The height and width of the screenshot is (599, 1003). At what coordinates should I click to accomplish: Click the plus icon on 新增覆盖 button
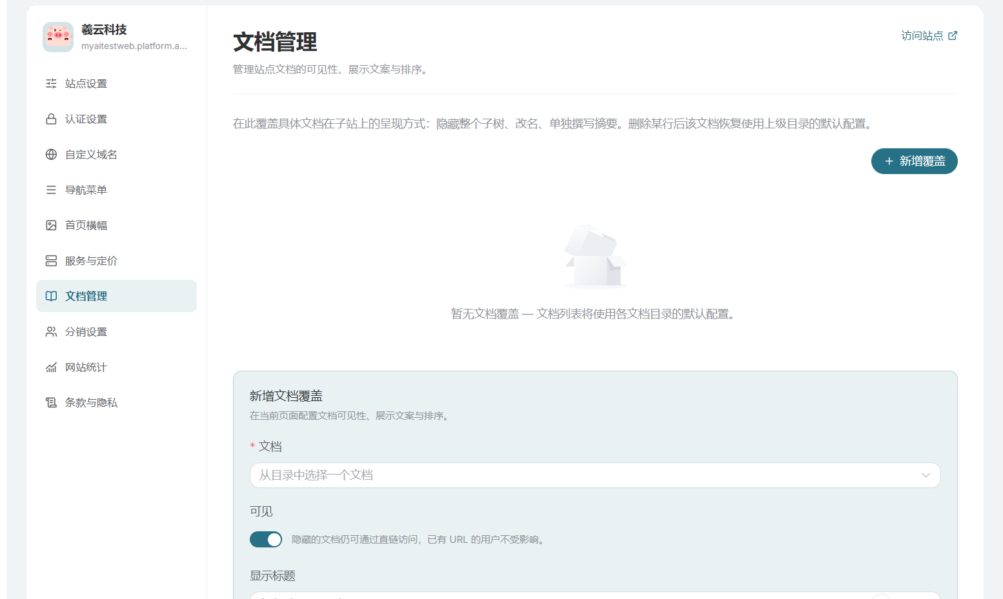pos(889,161)
